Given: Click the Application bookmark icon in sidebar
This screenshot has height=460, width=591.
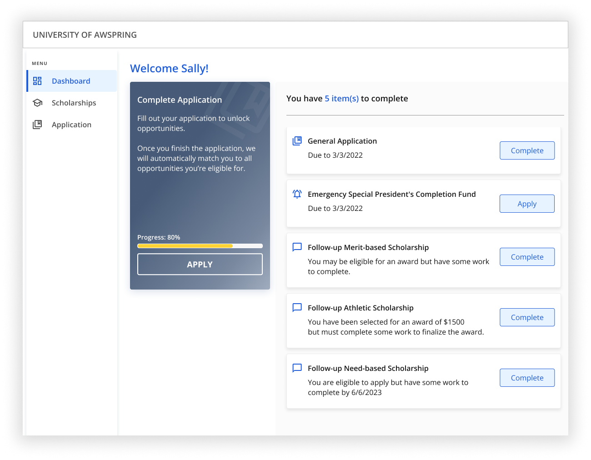Looking at the screenshot, I should click(37, 125).
